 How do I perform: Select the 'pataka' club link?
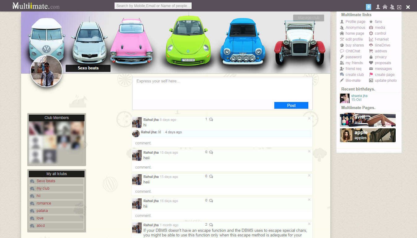pyautogui.click(x=42, y=211)
